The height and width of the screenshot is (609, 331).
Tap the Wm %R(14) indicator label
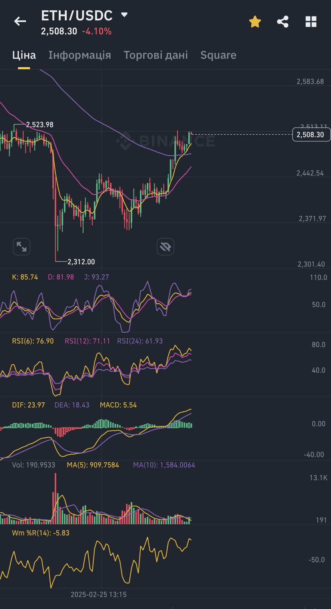pos(41,533)
